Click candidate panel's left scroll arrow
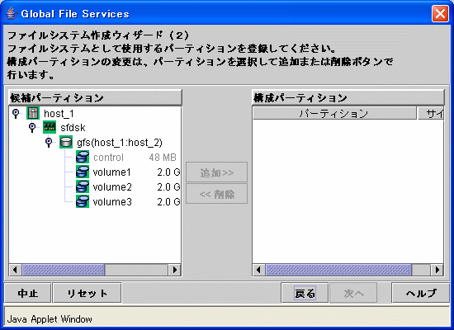454x330 pixels. pyautogui.click(x=16, y=270)
